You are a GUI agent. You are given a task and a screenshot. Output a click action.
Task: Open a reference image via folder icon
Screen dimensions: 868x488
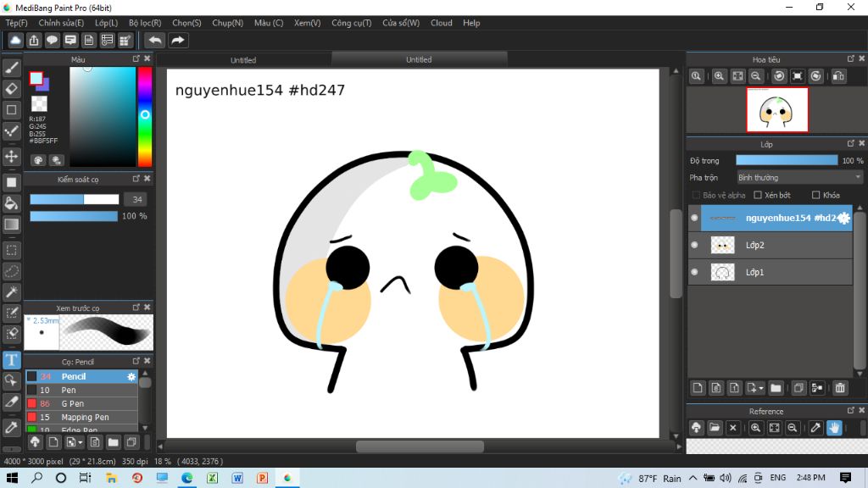coord(715,428)
